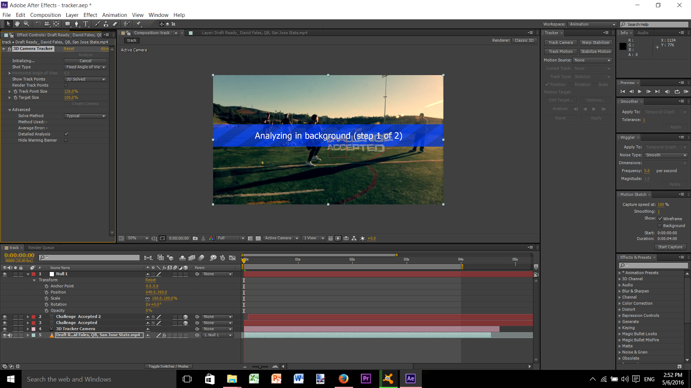Screen dimensions: 691x388
Task: Select the Zoom magnifier tool
Action: tap(27, 24)
